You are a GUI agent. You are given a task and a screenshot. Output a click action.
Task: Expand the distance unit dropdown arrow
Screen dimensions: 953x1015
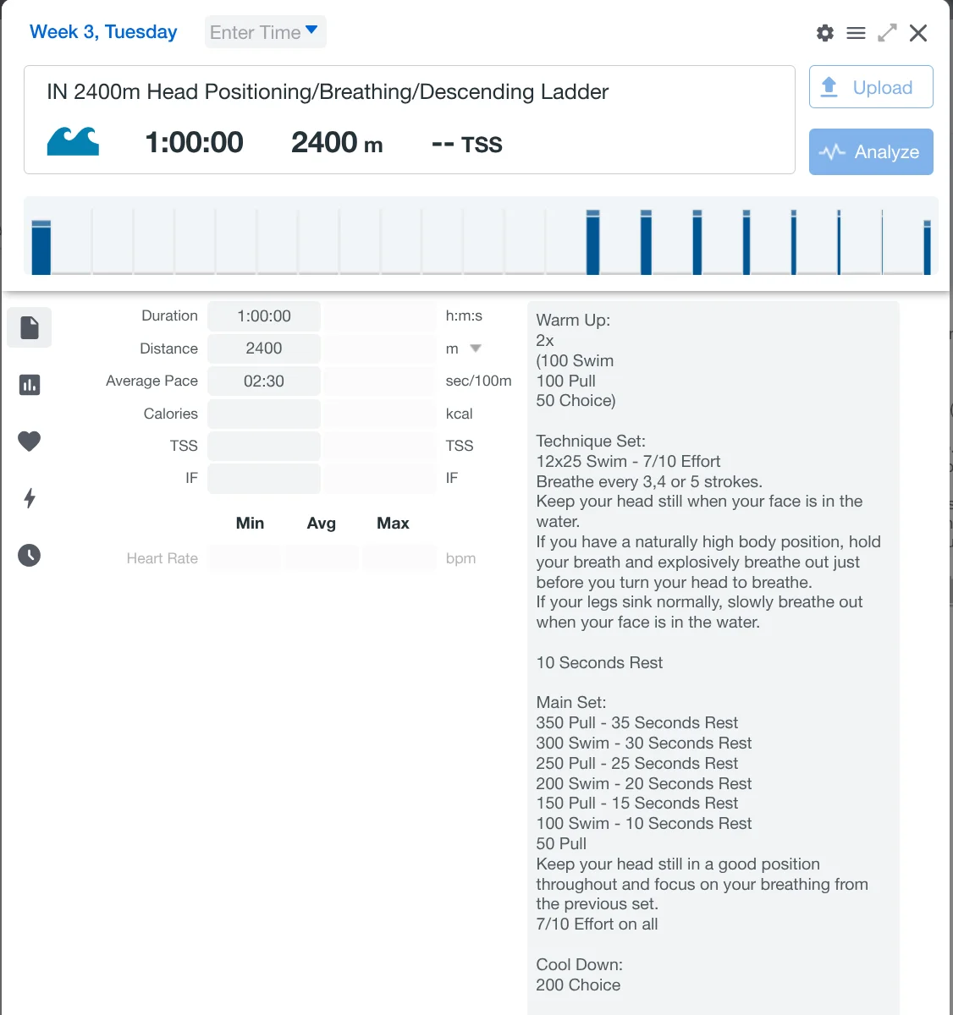click(x=476, y=348)
